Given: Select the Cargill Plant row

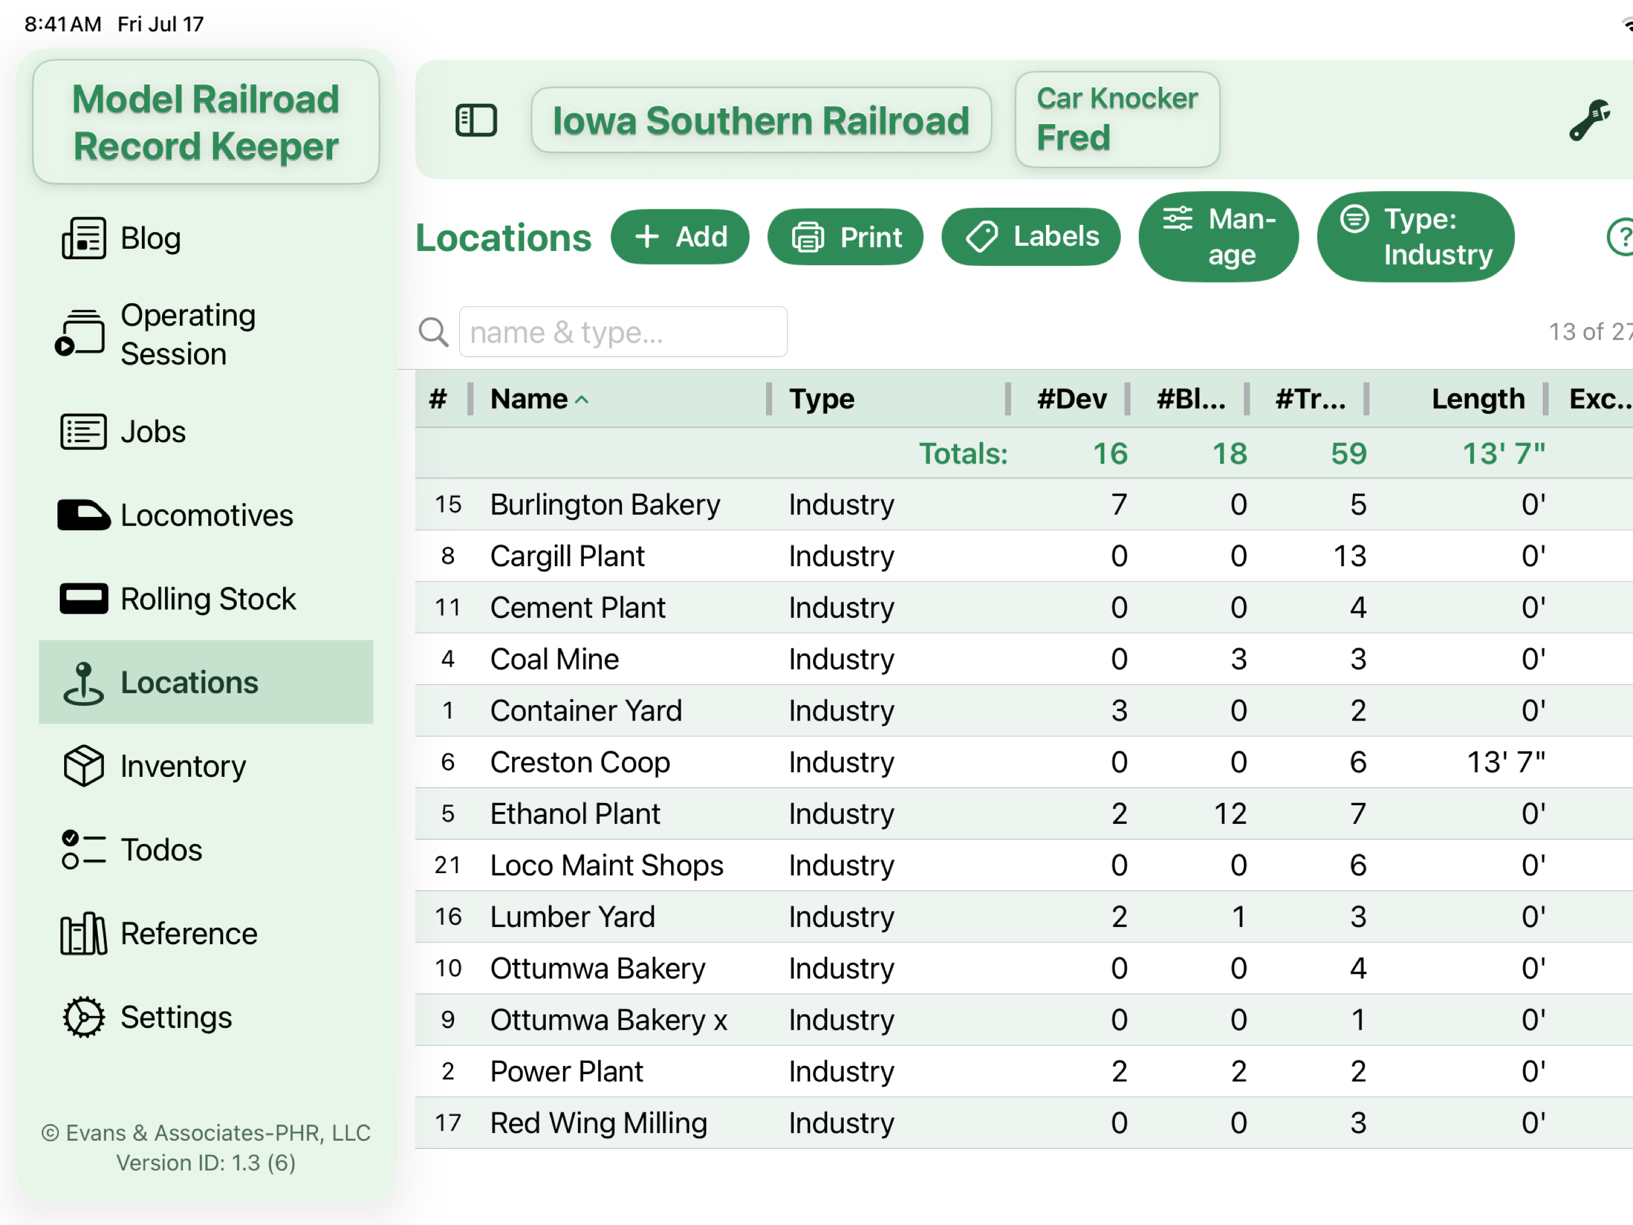Looking at the screenshot, I should (1024, 556).
